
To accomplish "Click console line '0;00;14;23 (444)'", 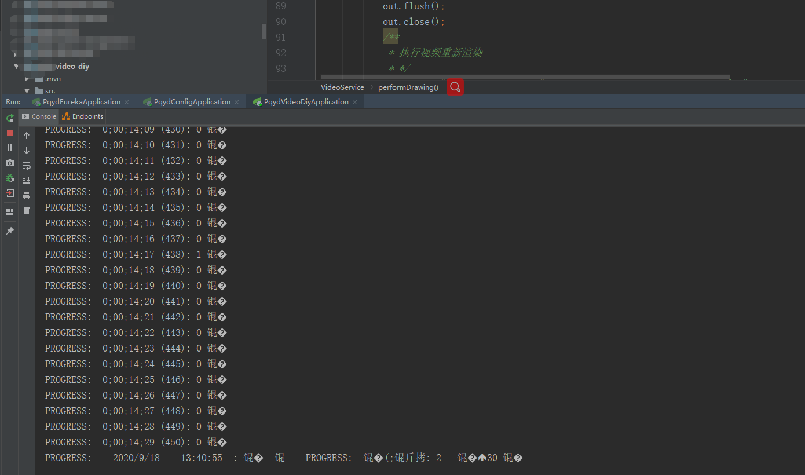I will 136,348.
